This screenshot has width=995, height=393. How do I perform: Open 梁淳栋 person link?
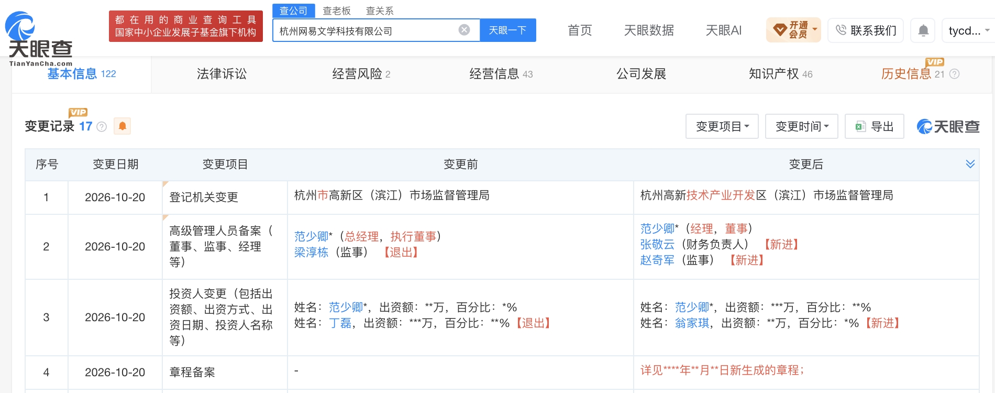pyautogui.click(x=311, y=253)
